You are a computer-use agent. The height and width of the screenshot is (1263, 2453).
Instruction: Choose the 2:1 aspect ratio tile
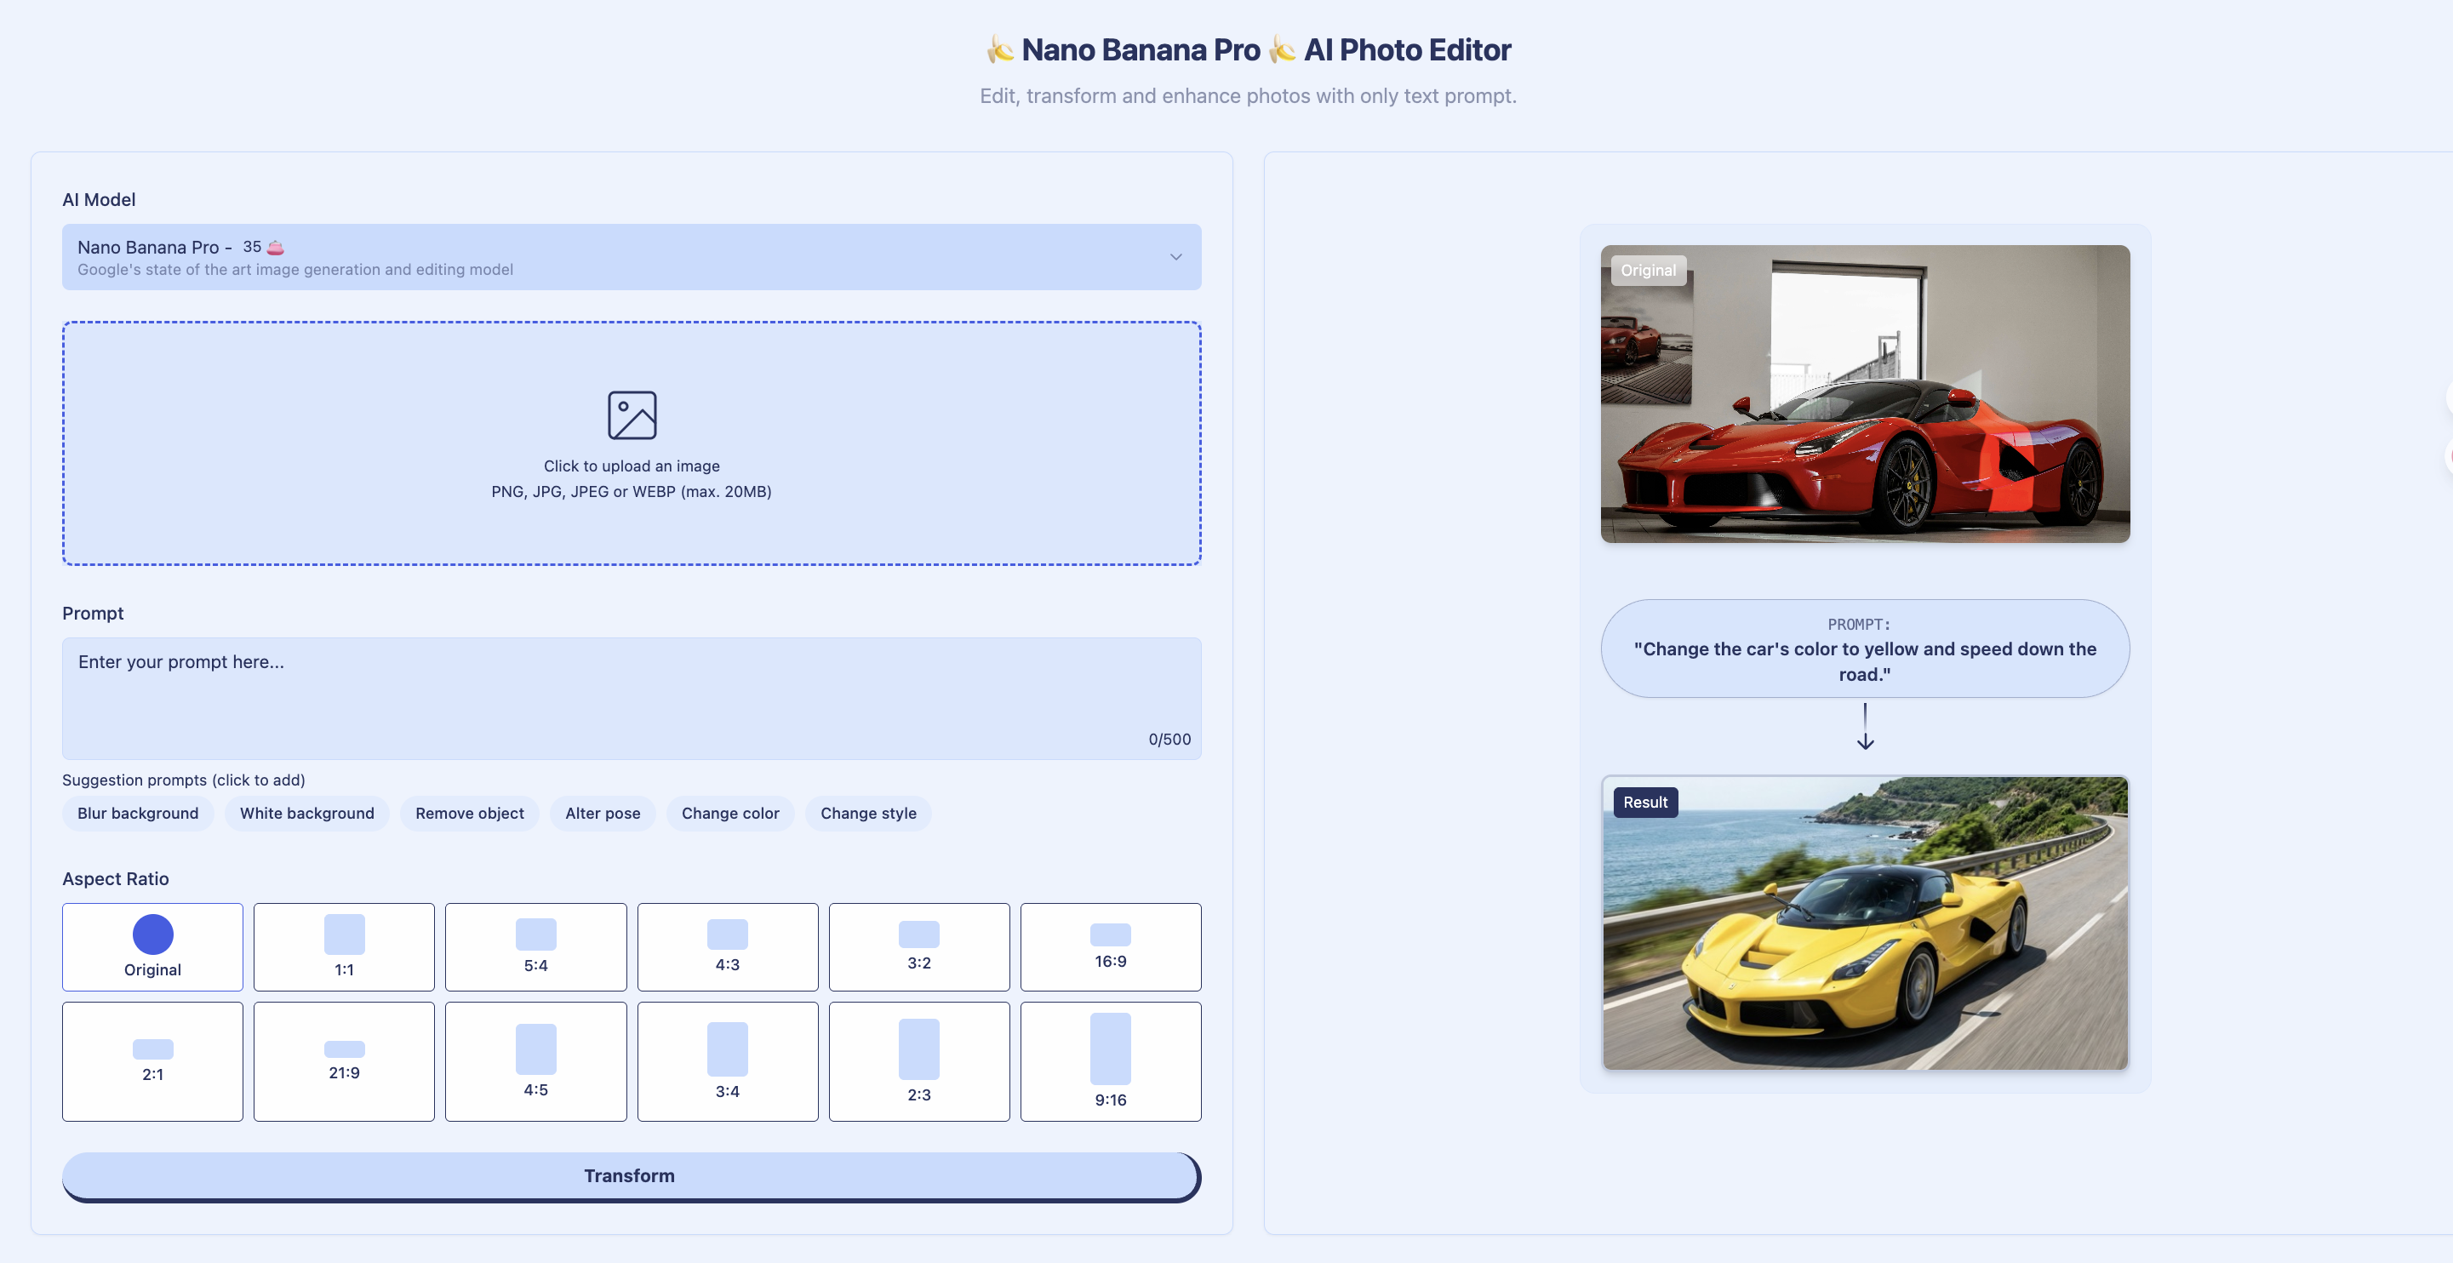pos(152,1061)
